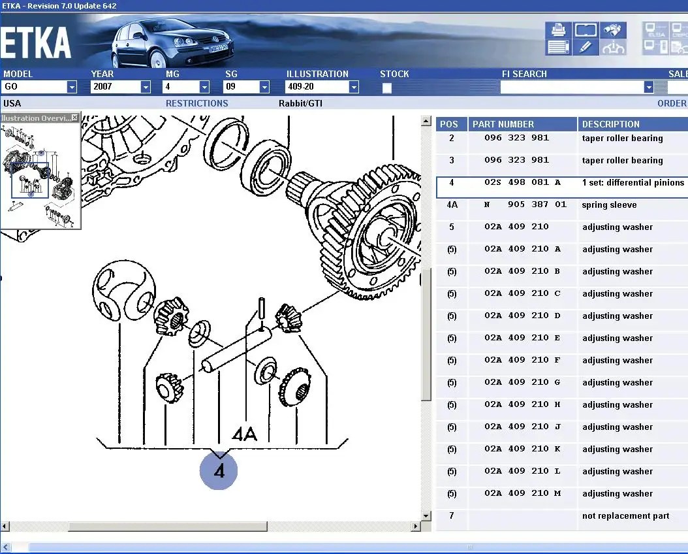Screen dimensions: 688x554
Task: Click the DESCRIPTION column header
Action: (x=633, y=124)
